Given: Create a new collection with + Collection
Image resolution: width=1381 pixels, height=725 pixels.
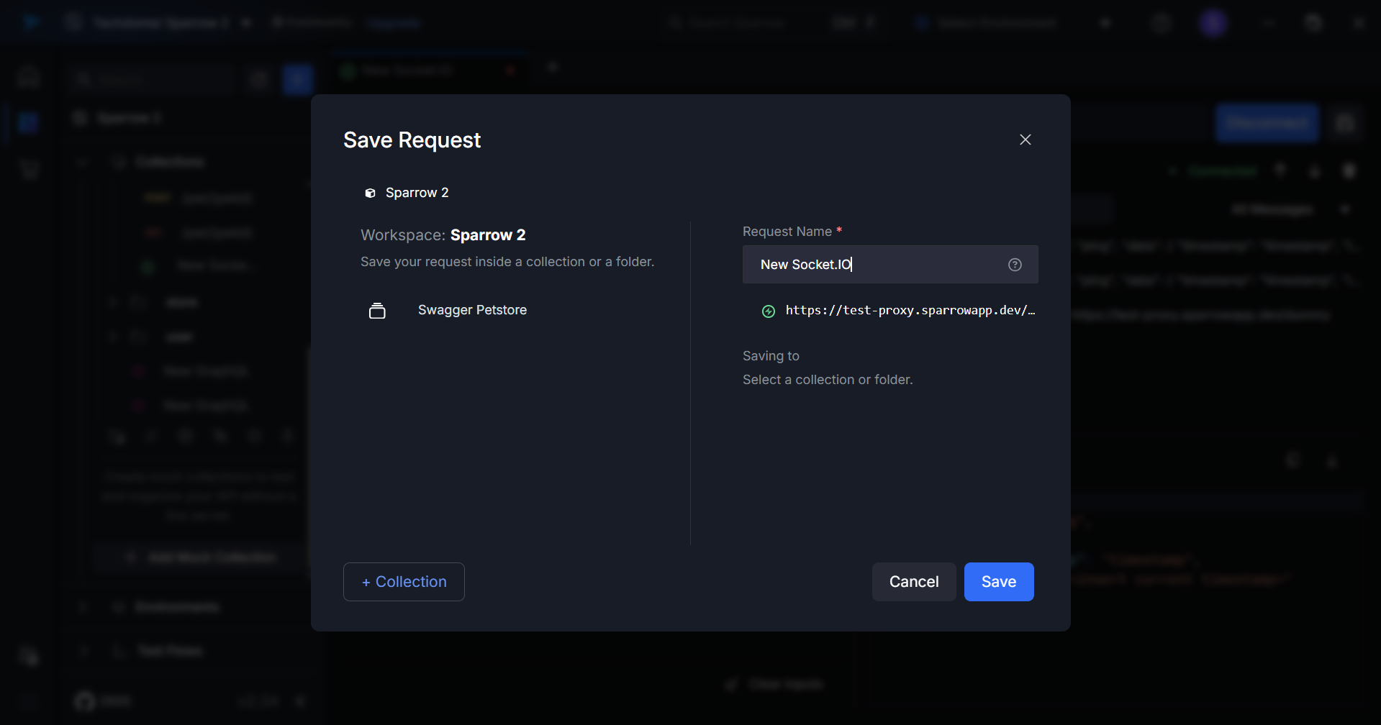Looking at the screenshot, I should [404, 582].
